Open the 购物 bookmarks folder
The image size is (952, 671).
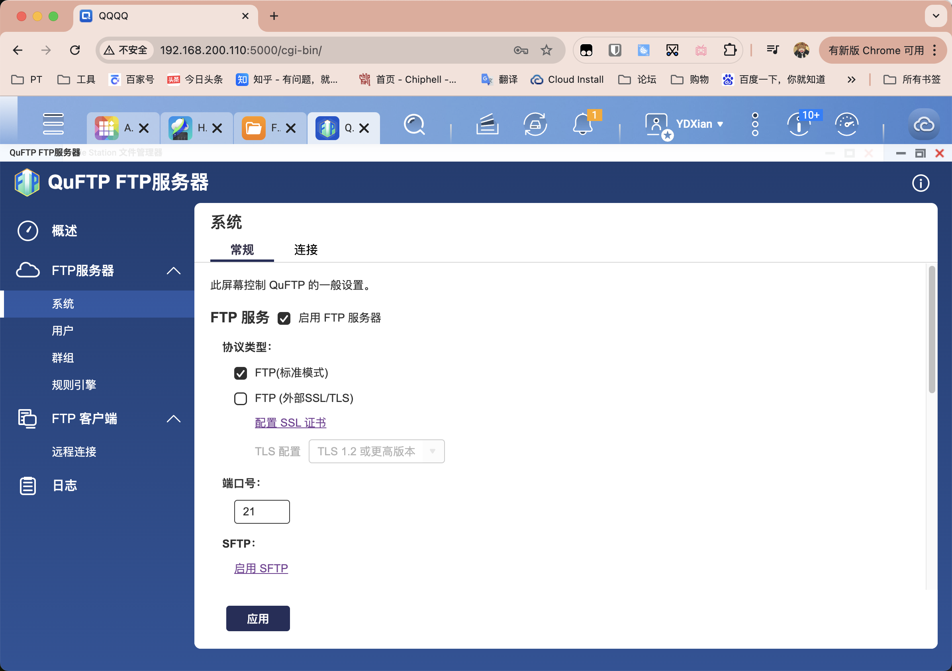[690, 80]
